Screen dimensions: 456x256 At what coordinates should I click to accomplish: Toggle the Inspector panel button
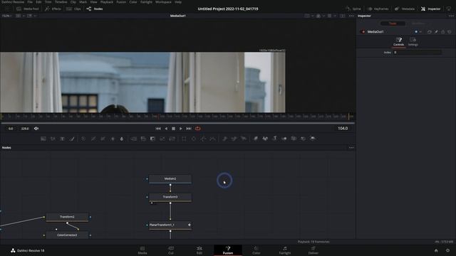coord(430,9)
